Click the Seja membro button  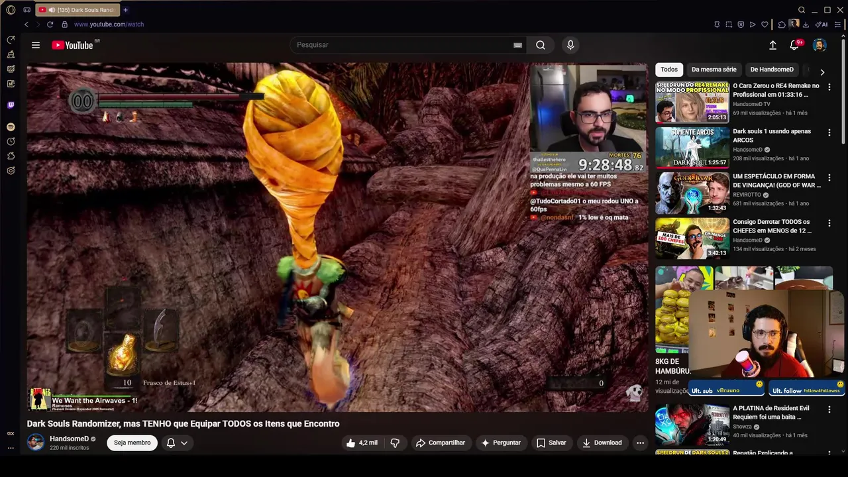132,443
